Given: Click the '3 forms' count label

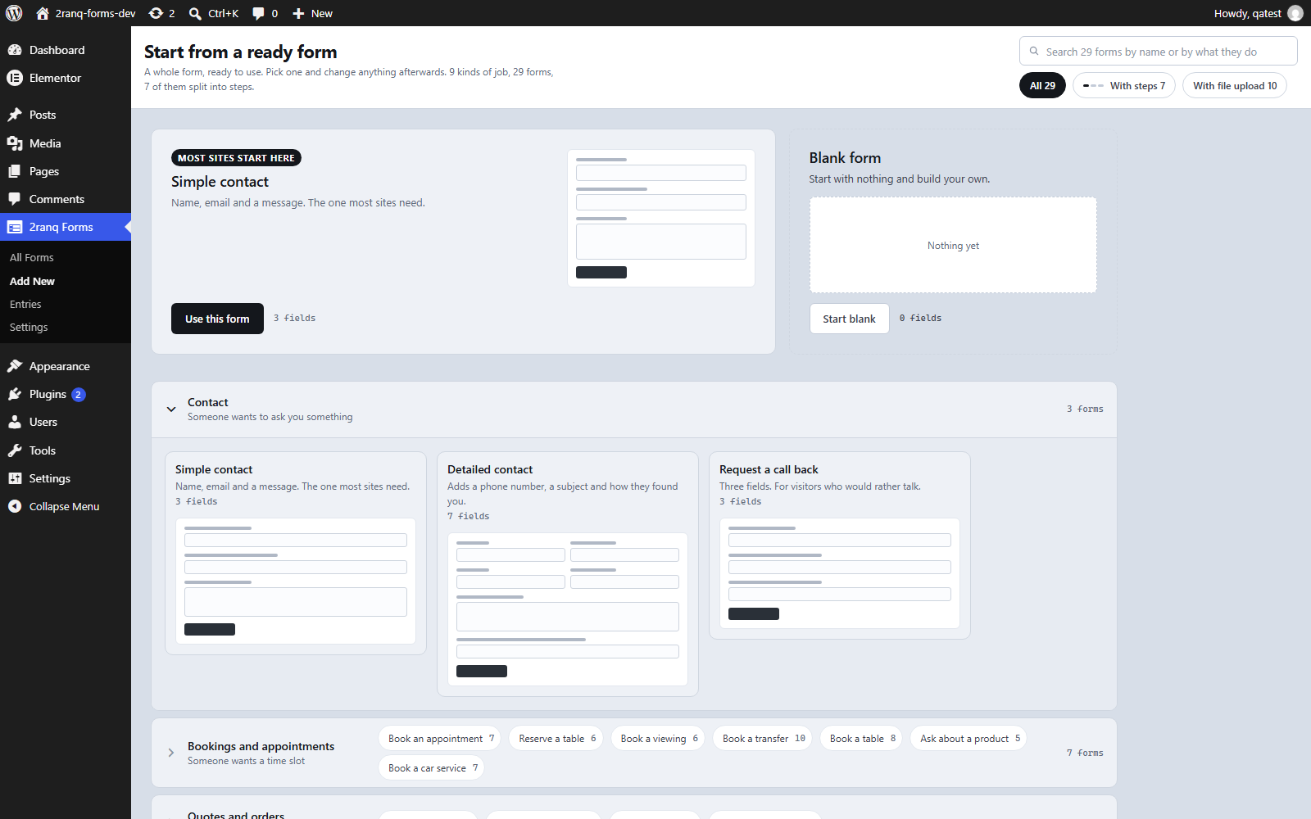Looking at the screenshot, I should pyautogui.click(x=1085, y=409).
